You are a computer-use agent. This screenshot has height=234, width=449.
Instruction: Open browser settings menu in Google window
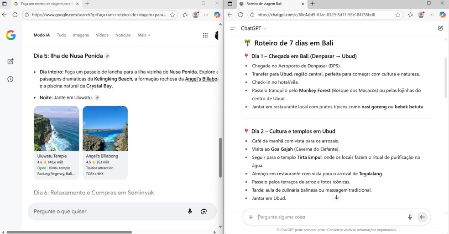[206, 15]
